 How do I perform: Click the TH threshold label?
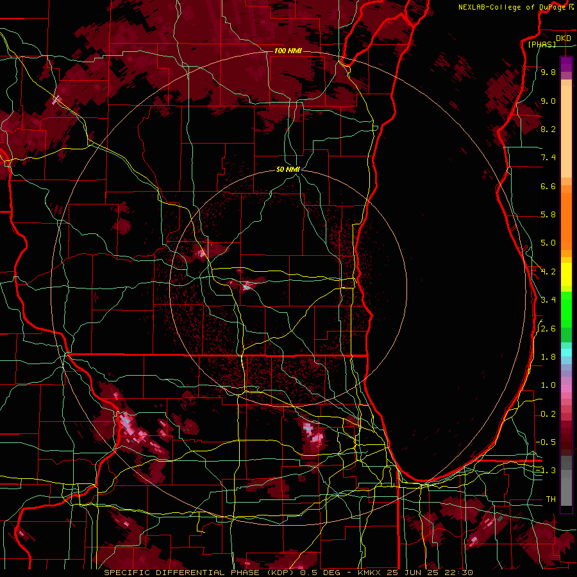(551, 499)
